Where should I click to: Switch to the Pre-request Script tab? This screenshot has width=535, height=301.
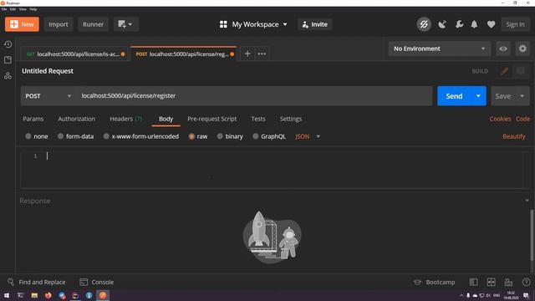point(211,119)
